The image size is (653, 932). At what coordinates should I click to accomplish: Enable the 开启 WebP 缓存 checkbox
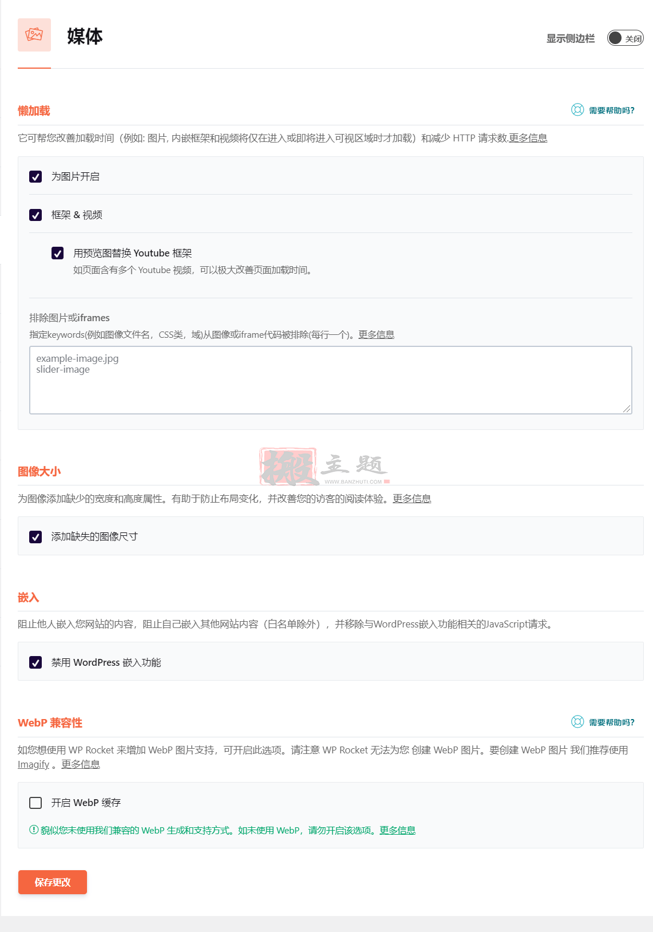(x=35, y=803)
